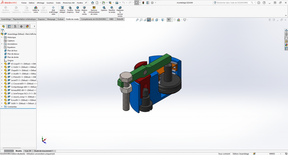The height and width of the screenshot is (155, 288).
Task: Open the Insertion menu
Action: pyautogui.click(x=50, y=3)
